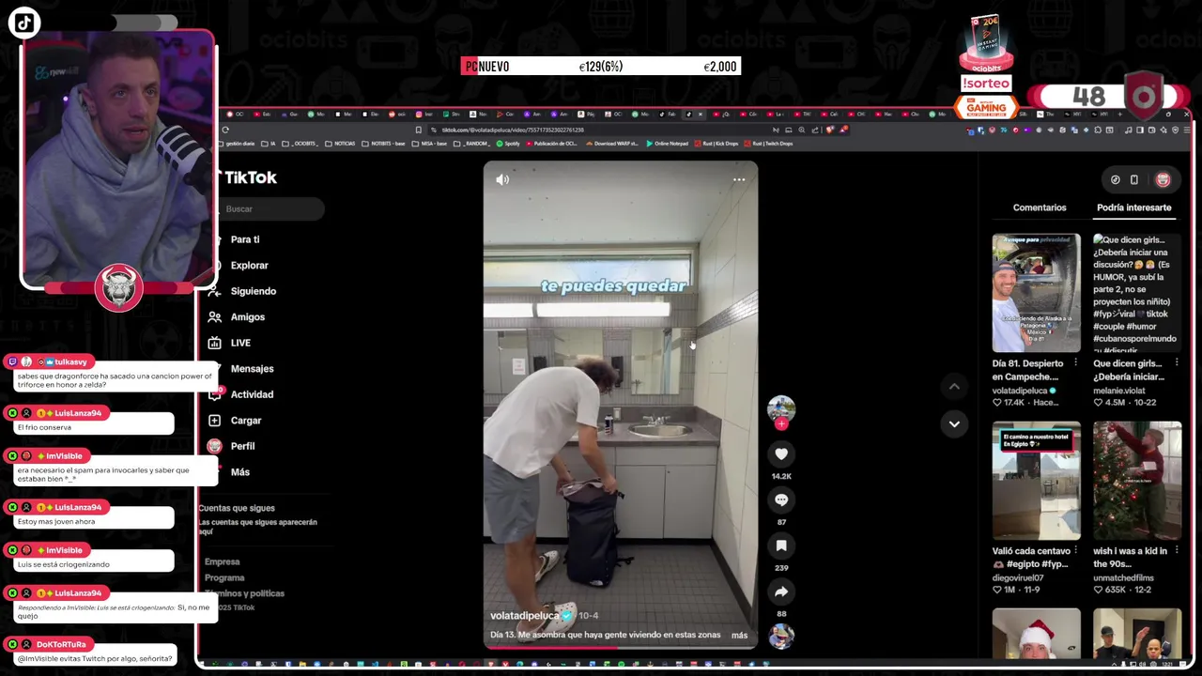This screenshot has height=676, width=1202.
Task: Switch to Podría interesarte tab
Action: 1133,207
